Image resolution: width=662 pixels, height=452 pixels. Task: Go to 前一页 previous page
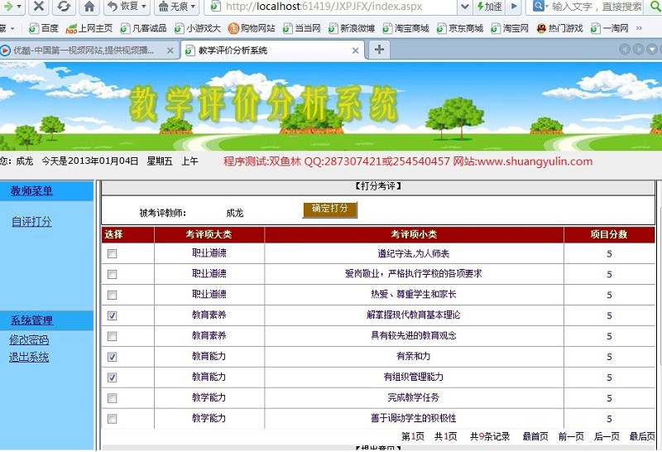point(571,436)
